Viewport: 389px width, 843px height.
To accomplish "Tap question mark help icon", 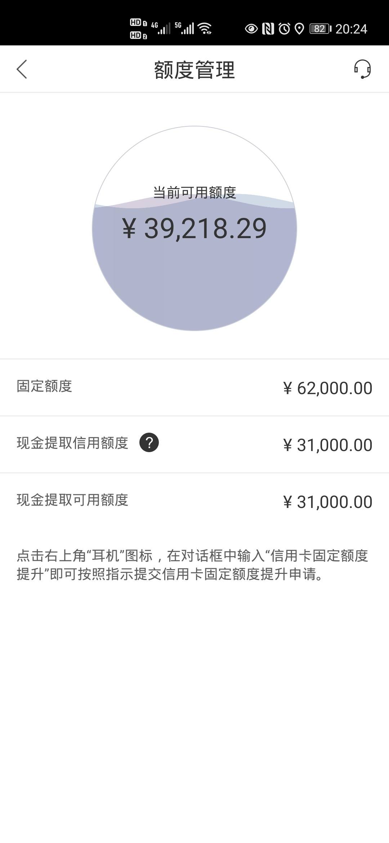I will (149, 442).
